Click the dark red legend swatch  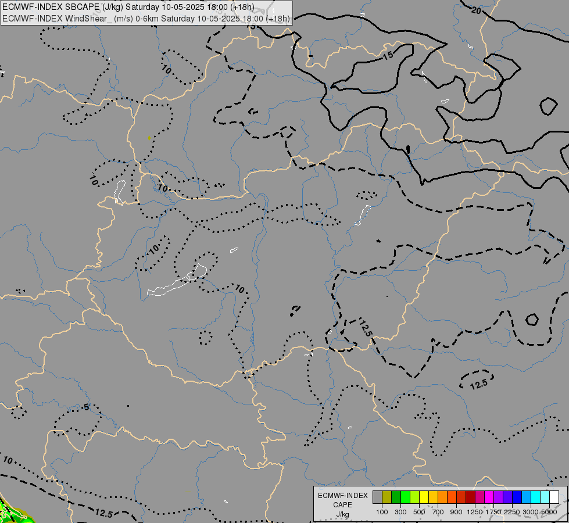(471, 497)
